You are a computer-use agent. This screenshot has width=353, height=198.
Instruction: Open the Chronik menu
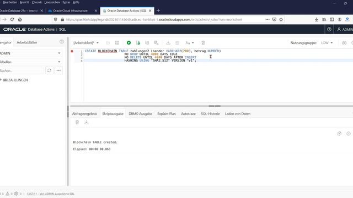pos(37,2)
